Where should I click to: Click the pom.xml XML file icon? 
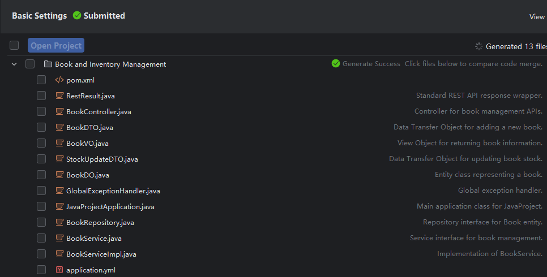pos(59,80)
